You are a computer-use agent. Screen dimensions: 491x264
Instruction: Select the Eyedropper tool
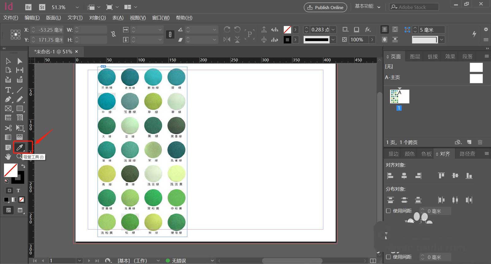pos(20,148)
